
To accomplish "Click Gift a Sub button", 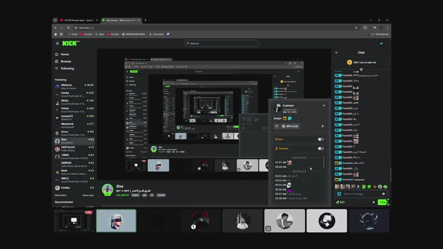I will coord(290,126).
